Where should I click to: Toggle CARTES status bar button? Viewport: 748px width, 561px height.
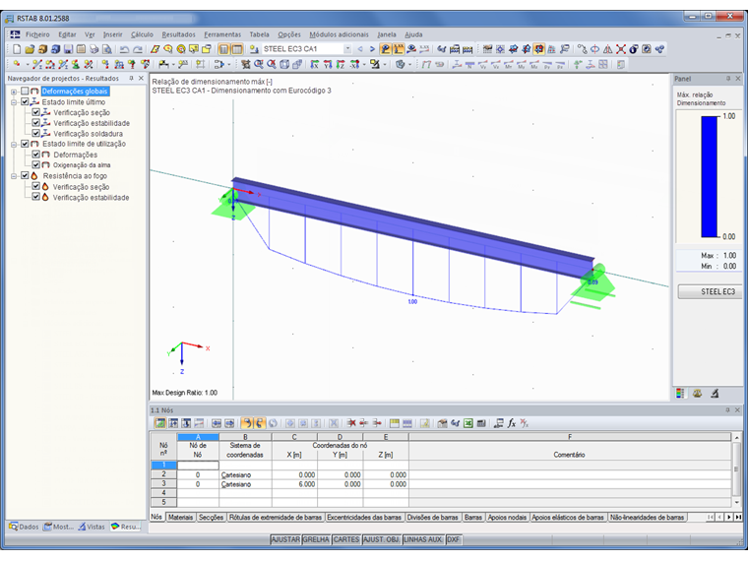[345, 539]
